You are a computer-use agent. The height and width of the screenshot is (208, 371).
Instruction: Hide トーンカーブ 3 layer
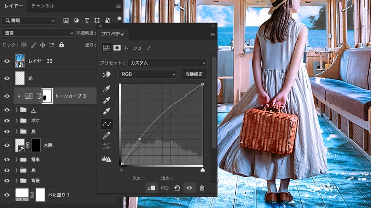[x=7, y=96]
